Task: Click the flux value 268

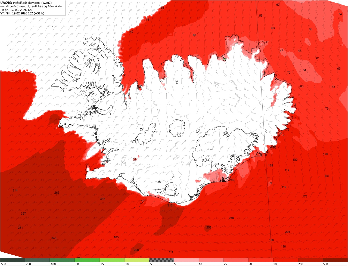Action: tap(136, 250)
